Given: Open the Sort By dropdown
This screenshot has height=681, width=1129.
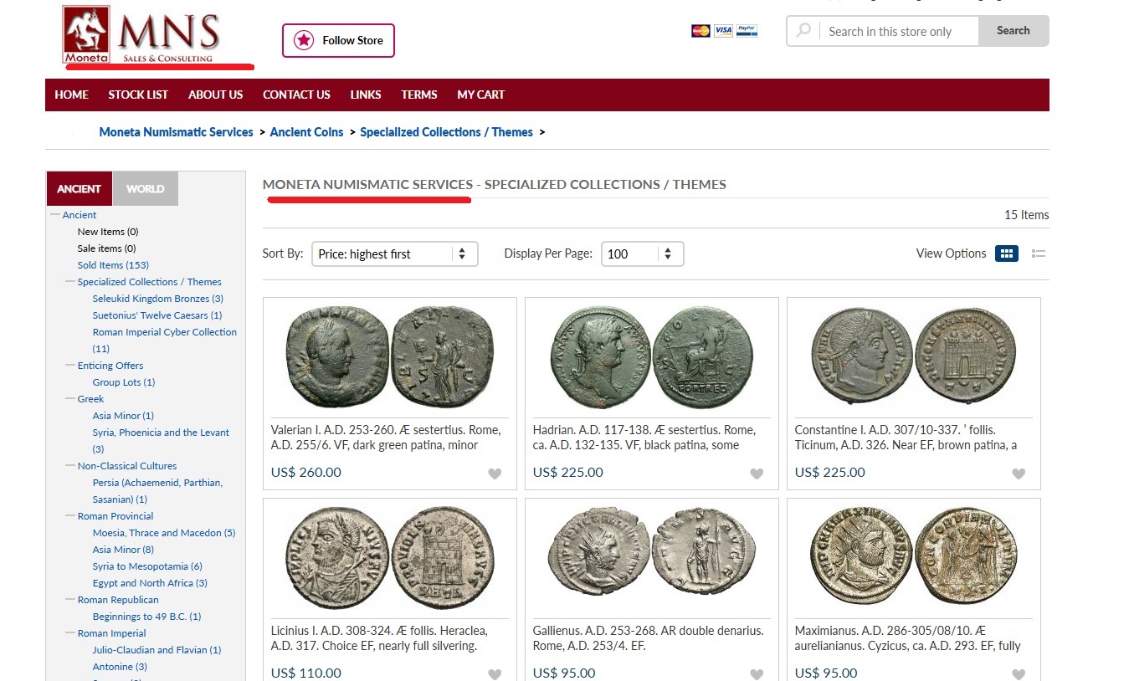Looking at the screenshot, I should click(394, 254).
